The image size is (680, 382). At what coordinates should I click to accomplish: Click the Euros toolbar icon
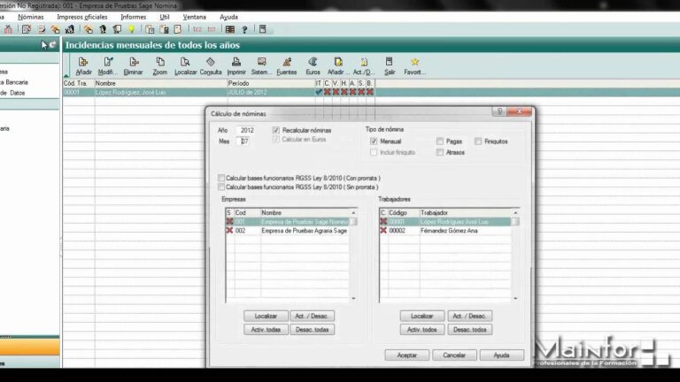(313, 65)
